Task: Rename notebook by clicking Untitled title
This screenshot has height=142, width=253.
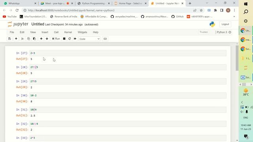Action: (38, 24)
